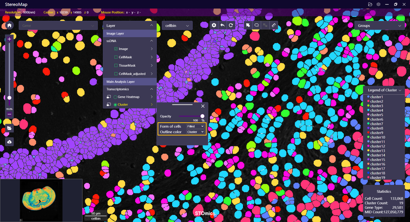The height and width of the screenshot is (222, 410).
Task: Click the refresh icon in toolbar
Action: tap(231, 25)
